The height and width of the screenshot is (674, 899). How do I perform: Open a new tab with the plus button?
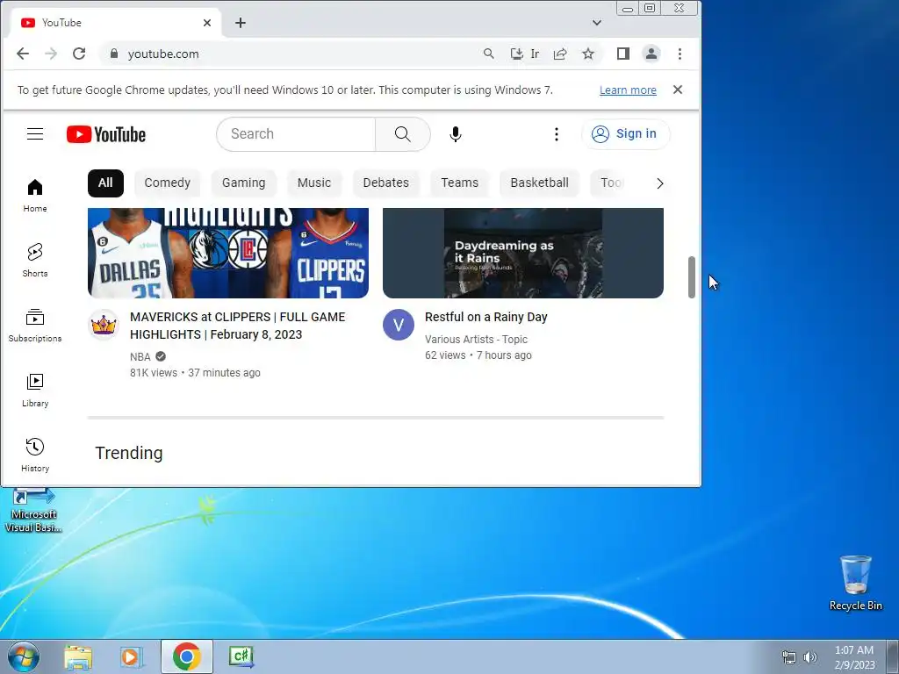[241, 23]
